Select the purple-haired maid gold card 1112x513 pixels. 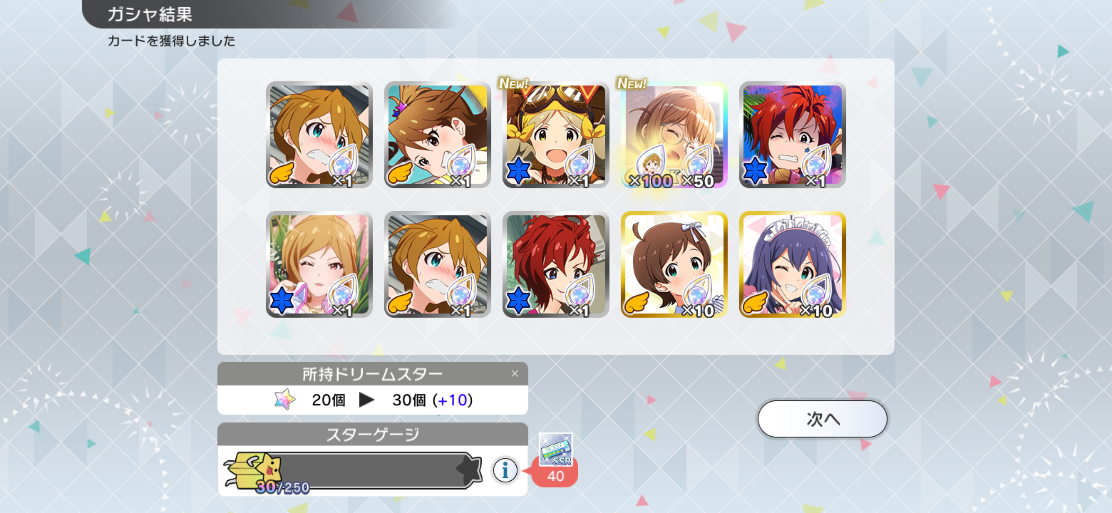(x=792, y=264)
